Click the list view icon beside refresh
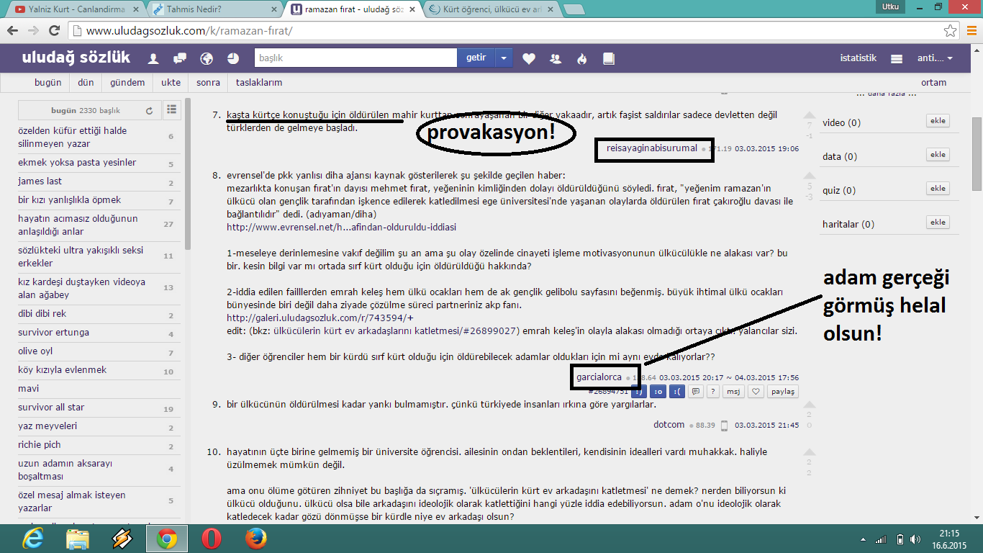The width and height of the screenshot is (983, 553). pos(171,109)
